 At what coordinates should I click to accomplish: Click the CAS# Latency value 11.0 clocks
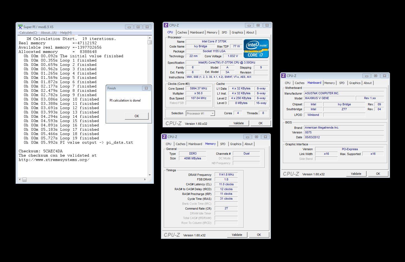pos(226,184)
